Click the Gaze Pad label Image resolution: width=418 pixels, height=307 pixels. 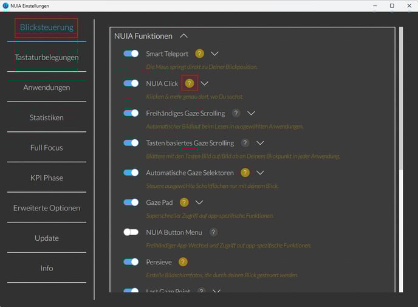(159, 202)
